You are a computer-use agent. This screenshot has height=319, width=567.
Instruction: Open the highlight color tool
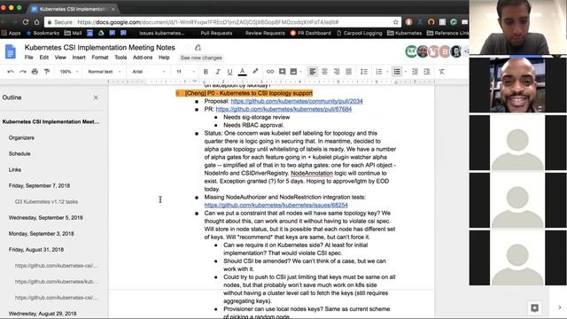pyautogui.click(x=255, y=71)
